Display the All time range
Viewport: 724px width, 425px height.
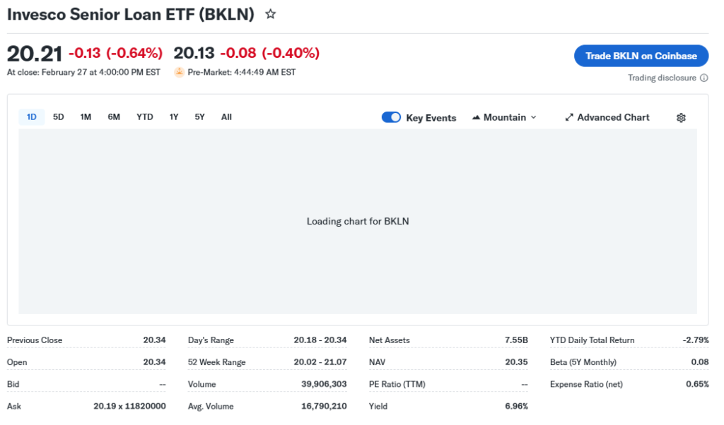[226, 117]
